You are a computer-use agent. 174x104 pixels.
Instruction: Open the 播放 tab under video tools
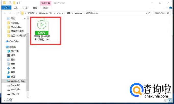tap(45, 8)
